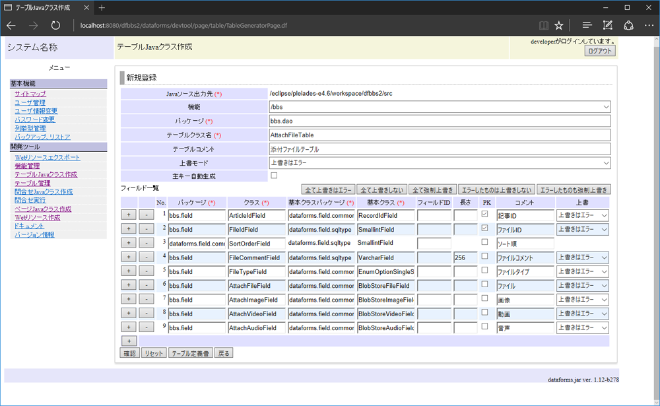Image resolution: width=660 pixels, height=406 pixels.
Task: Open 上書 dropdown for FileTypeField row
Action: (x=583, y=271)
